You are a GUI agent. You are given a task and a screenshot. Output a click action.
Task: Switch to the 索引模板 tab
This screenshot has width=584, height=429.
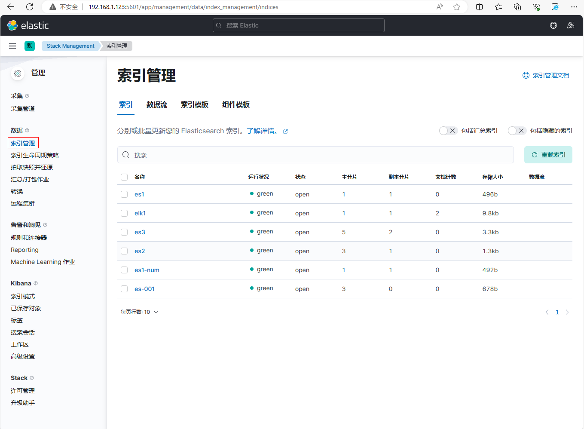195,105
